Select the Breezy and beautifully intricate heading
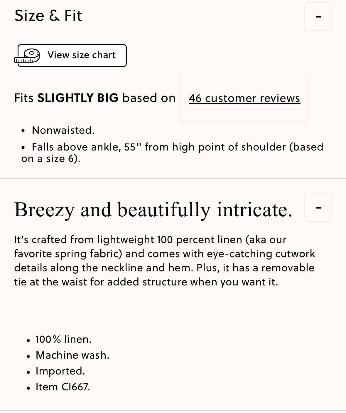This screenshot has height=413, width=346. point(153,210)
